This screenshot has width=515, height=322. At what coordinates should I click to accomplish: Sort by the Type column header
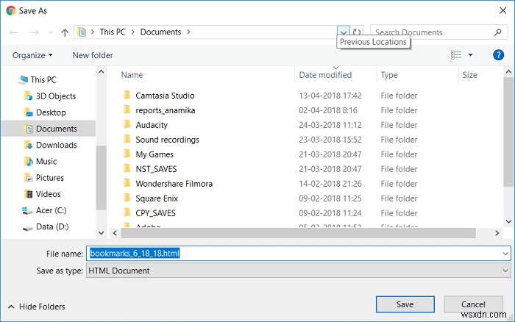(x=389, y=75)
